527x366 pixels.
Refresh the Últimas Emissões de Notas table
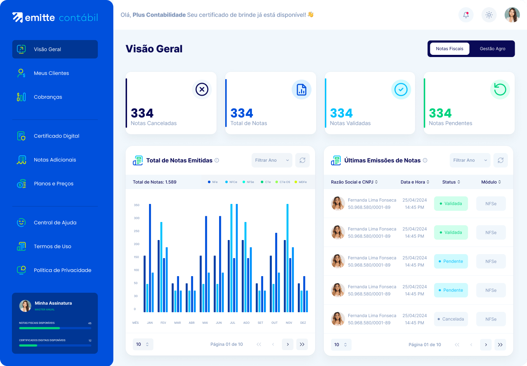coord(500,160)
